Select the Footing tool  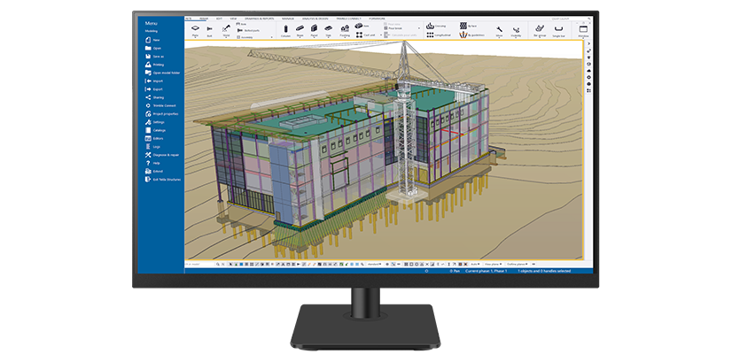[x=345, y=30]
